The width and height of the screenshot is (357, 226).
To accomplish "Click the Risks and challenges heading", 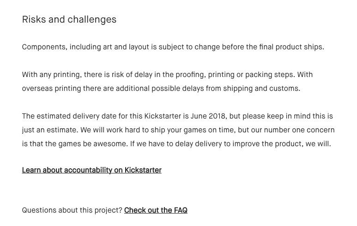I will click(x=69, y=19).
